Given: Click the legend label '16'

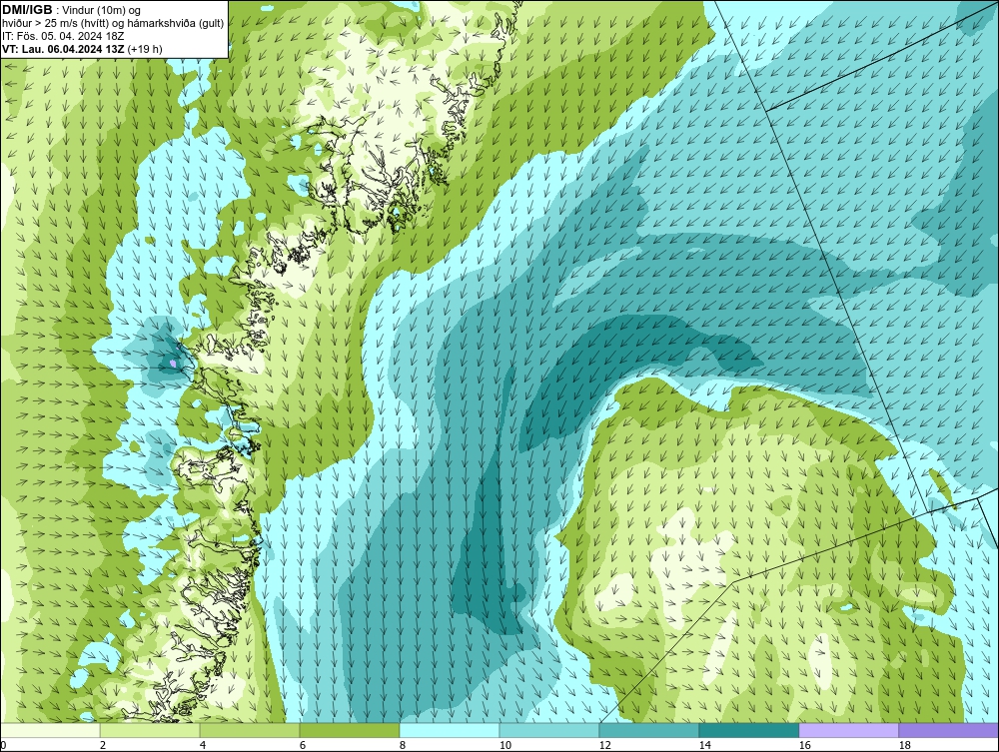Looking at the screenshot, I should [x=804, y=745].
